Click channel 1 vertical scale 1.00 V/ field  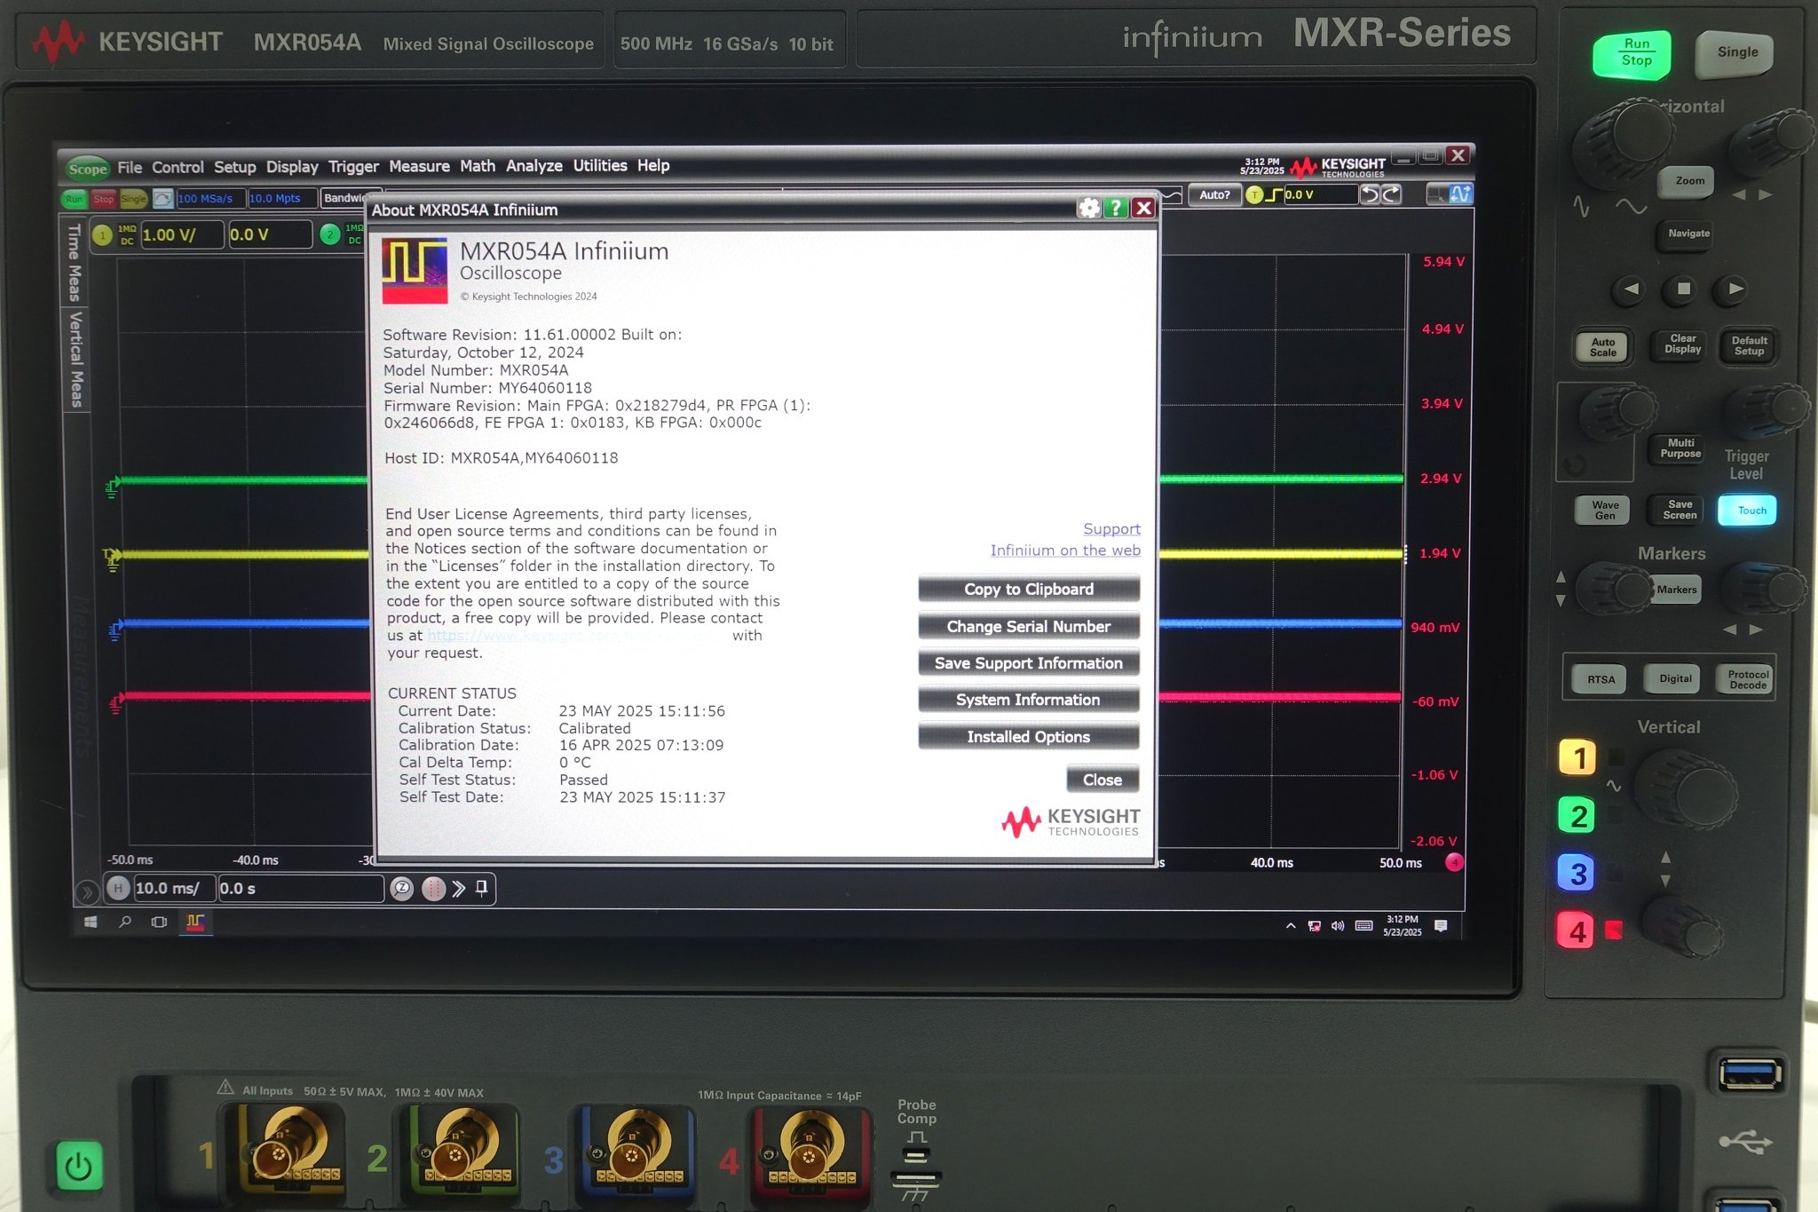click(x=182, y=235)
